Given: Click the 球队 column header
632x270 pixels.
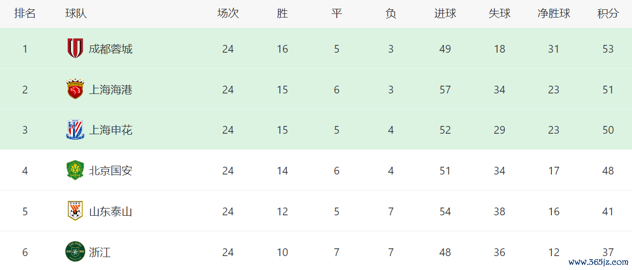Looking at the screenshot, I should tap(76, 14).
